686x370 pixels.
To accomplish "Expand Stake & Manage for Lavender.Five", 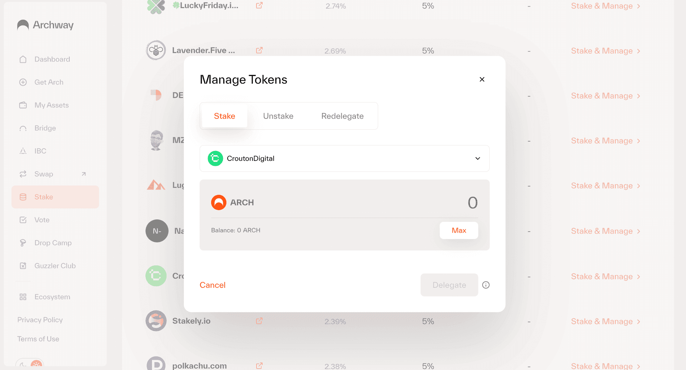I will click(x=605, y=51).
